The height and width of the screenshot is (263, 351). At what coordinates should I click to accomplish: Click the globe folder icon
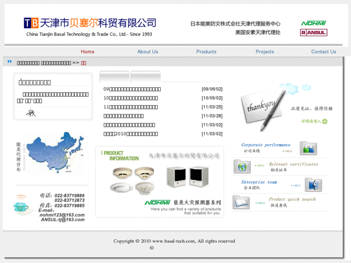coord(242,166)
